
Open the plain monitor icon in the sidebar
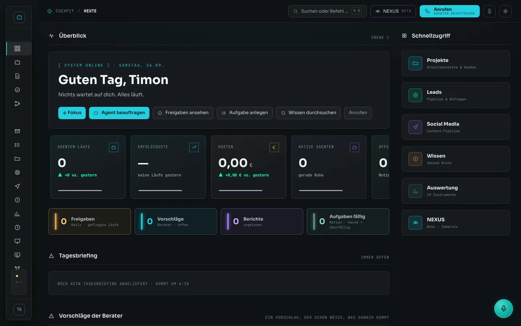point(17,241)
